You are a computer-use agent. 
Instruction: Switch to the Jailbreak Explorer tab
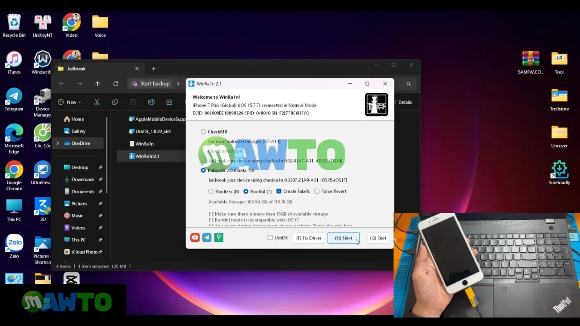click(x=98, y=69)
